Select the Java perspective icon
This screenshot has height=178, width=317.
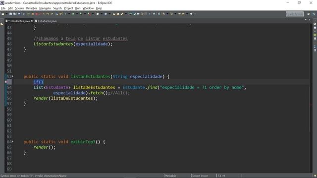click(314, 14)
